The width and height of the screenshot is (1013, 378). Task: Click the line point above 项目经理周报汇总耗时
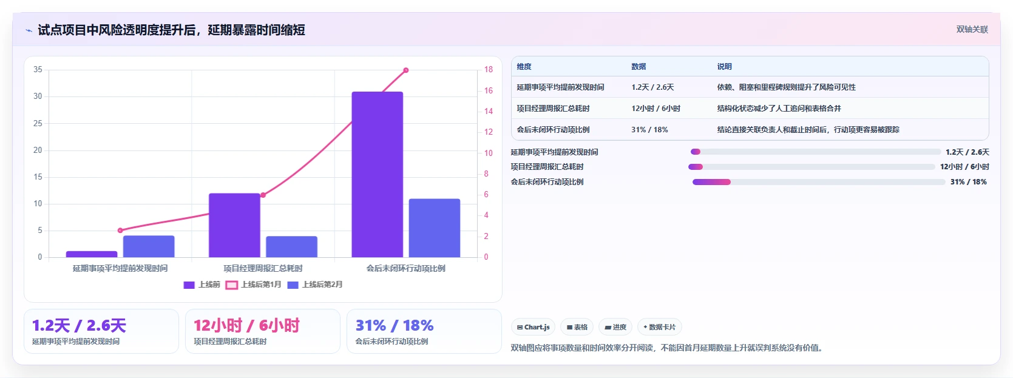tap(263, 195)
